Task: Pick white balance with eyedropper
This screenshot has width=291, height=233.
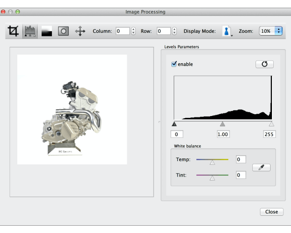Action: (261, 167)
